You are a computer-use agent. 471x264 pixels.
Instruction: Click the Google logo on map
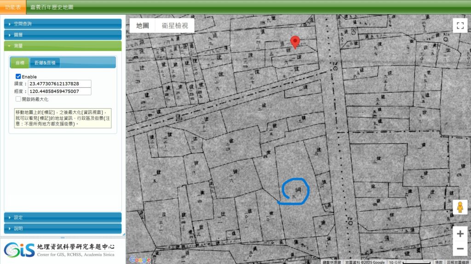[139, 260]
